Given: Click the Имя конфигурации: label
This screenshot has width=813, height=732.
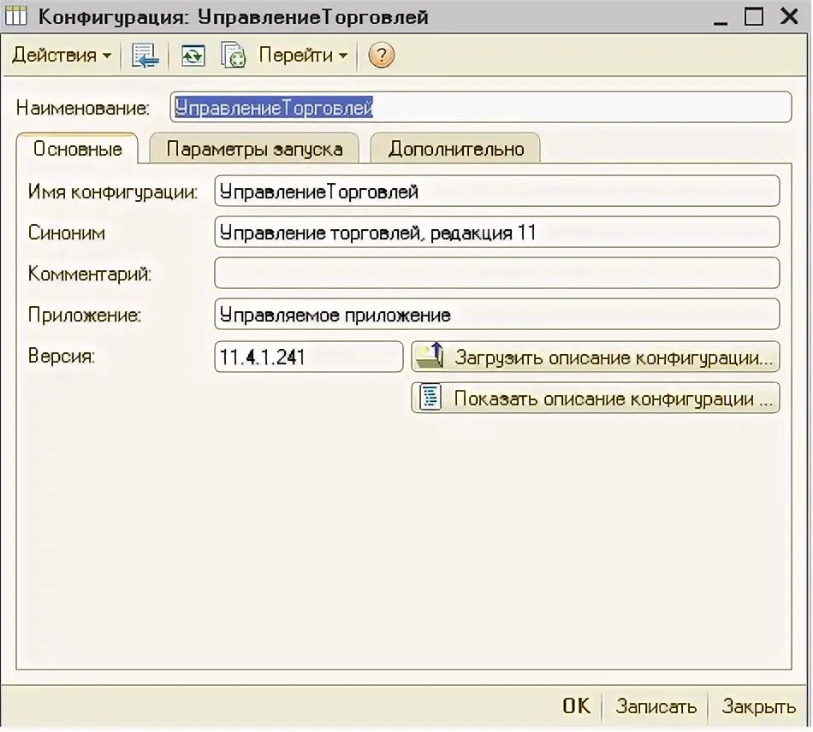Looking at the screenshot, I should 112,192.
